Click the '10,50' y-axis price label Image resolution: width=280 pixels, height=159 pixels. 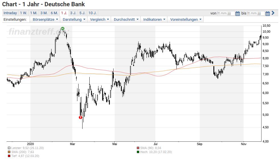[x=266, y=26]
